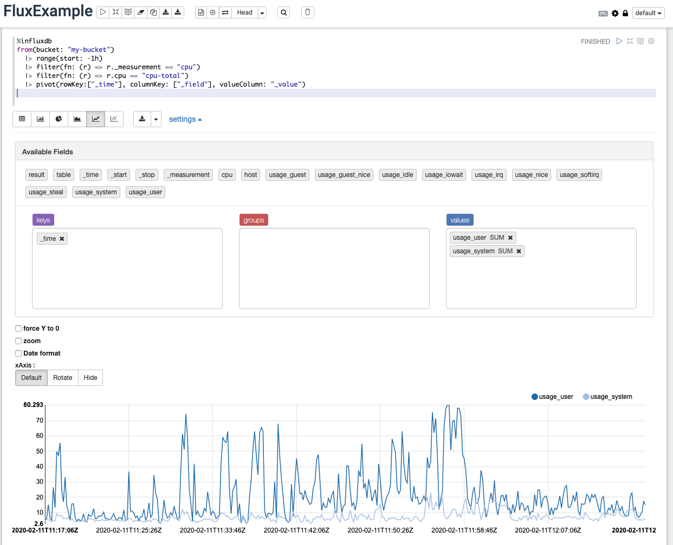
Task: Click the search code icon
Action: click(x=284, y=12)
